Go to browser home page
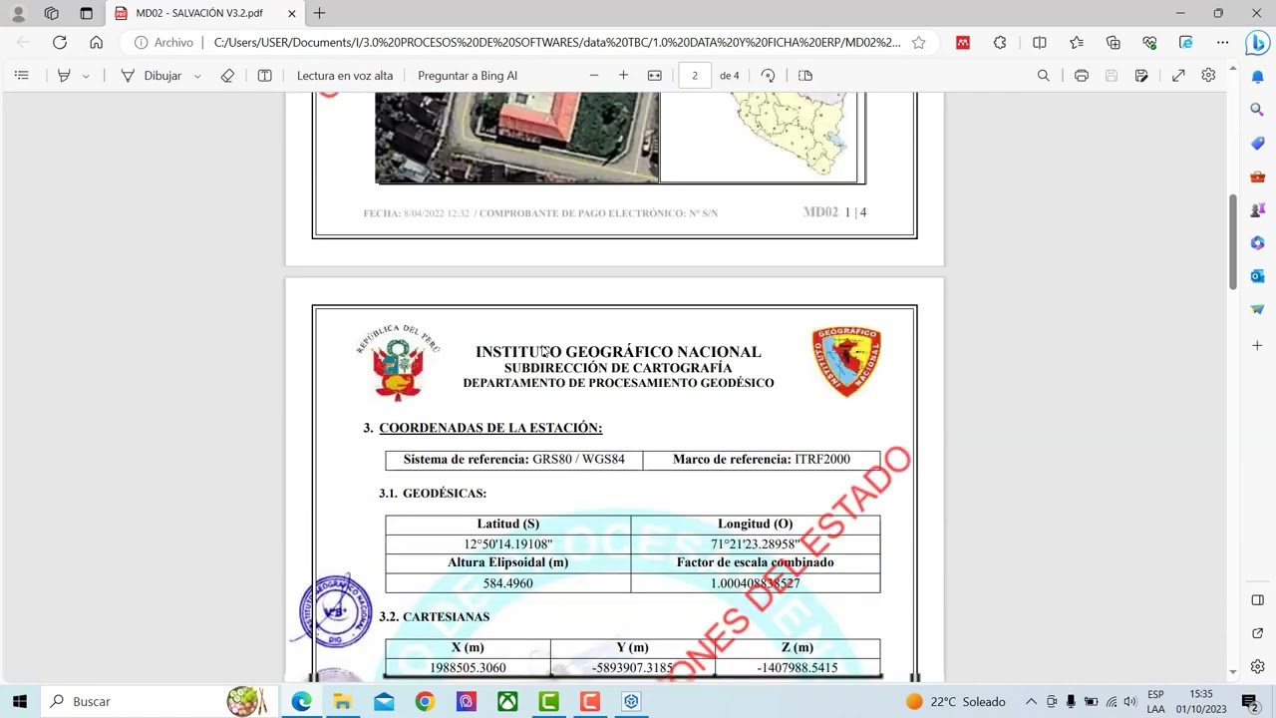This screenshot has width=1276, height=718. (x=96, y=42)
